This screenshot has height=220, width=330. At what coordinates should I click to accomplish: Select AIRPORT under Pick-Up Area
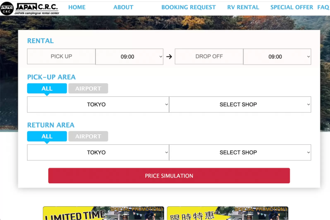click(x=88, y=88)
